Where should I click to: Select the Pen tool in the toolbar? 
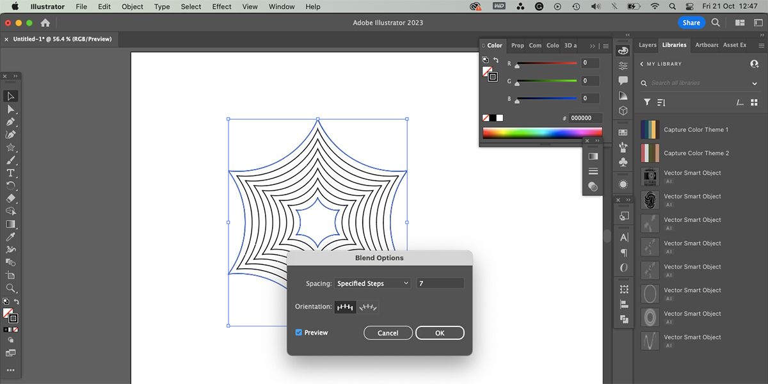[x=10, y=122]
